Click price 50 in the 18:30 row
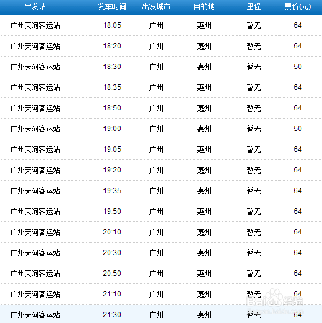Viewport: 322px width, 323px height. pos(298,67)
